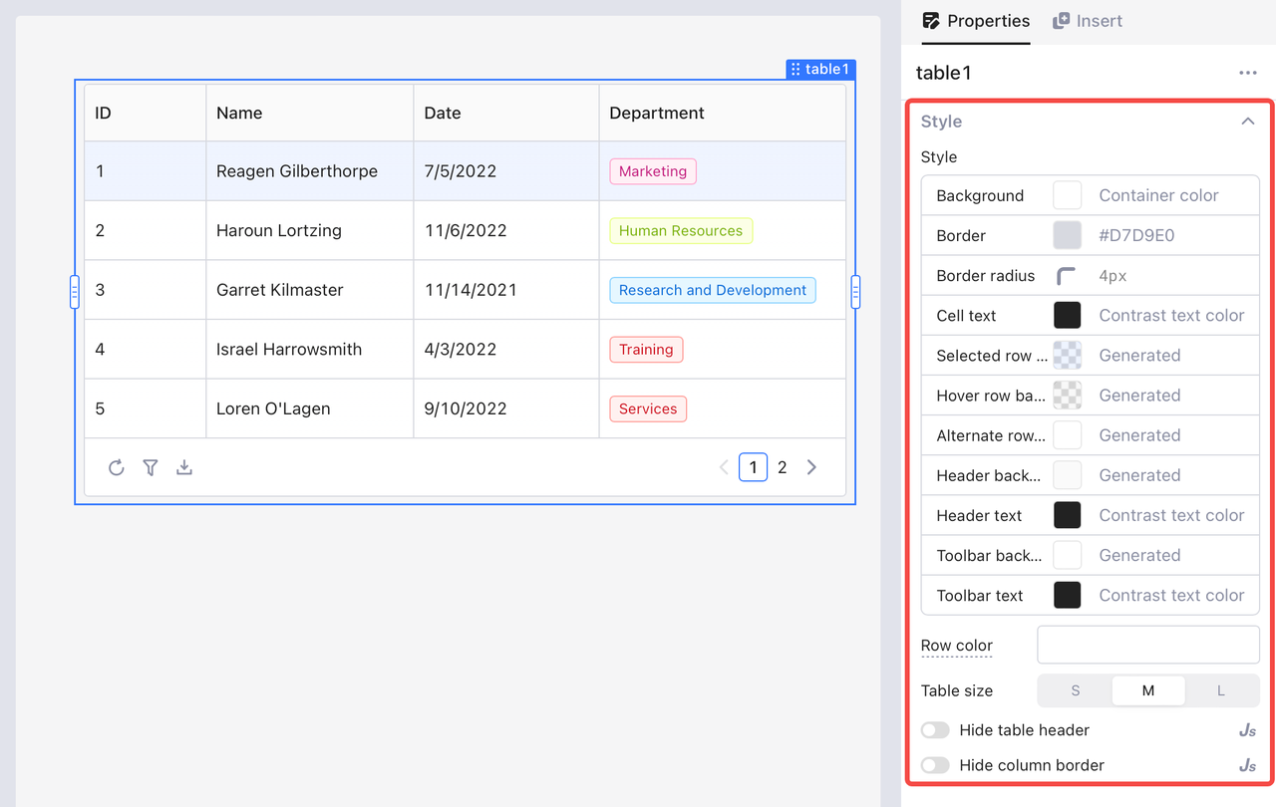This screenshot has height=807, width=1276.
Task: Open the Properties tab
Action: 976,21
